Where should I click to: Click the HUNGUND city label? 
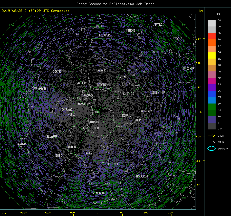[122, 77]
